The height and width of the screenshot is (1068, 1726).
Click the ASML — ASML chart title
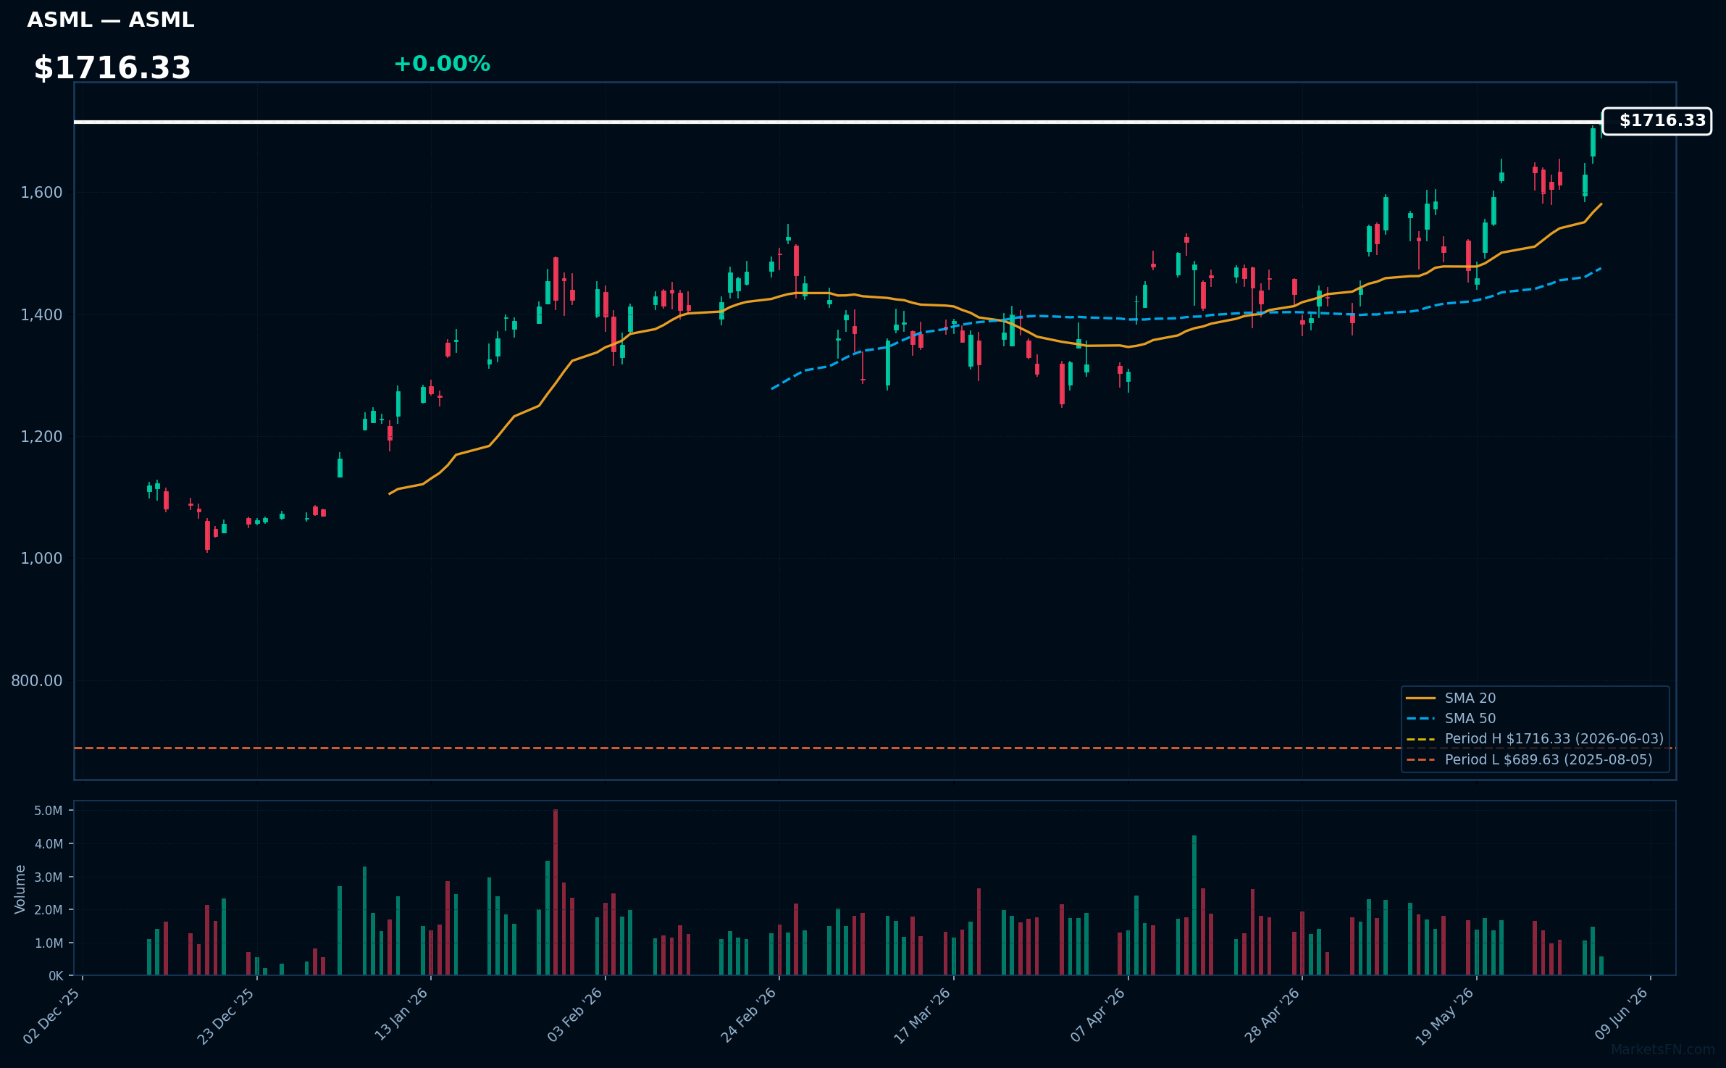(111, 20)
